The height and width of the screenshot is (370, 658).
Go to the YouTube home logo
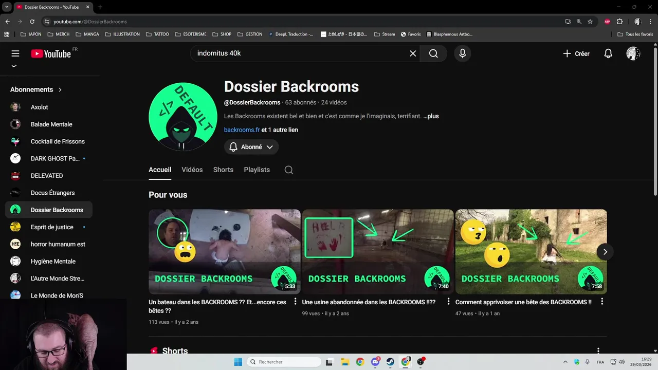coord(50,53)
